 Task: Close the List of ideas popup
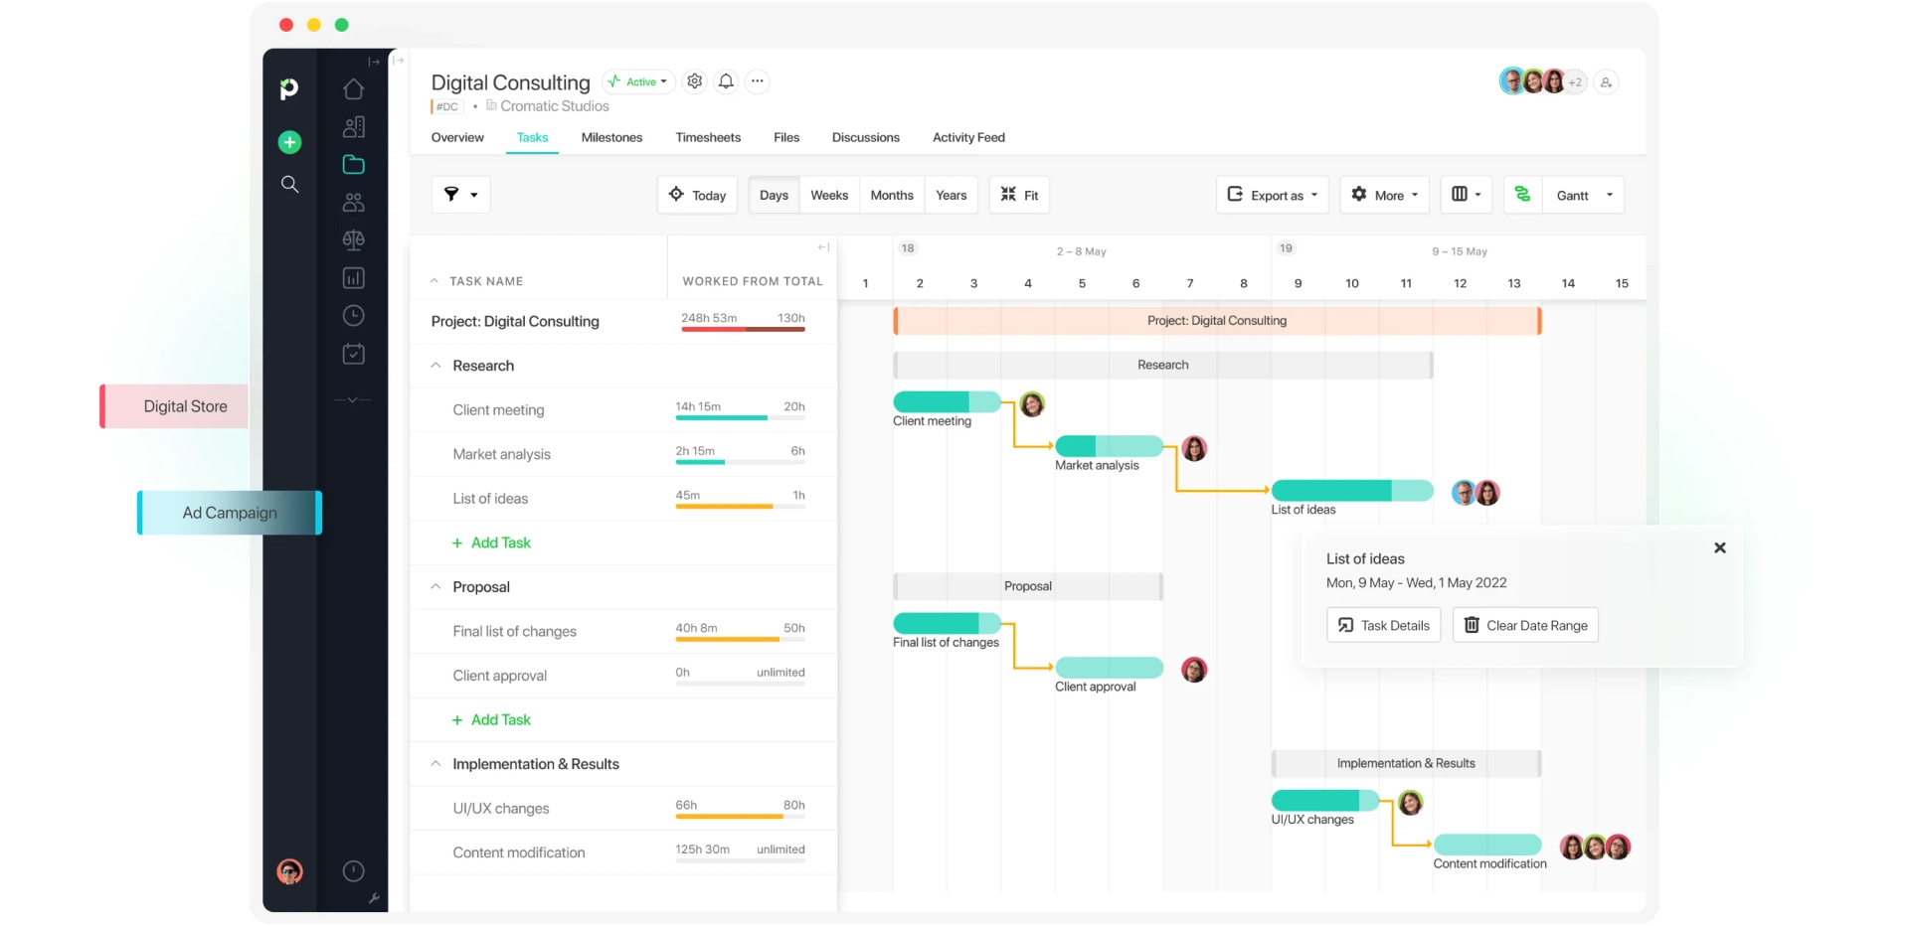point(1719,547)
